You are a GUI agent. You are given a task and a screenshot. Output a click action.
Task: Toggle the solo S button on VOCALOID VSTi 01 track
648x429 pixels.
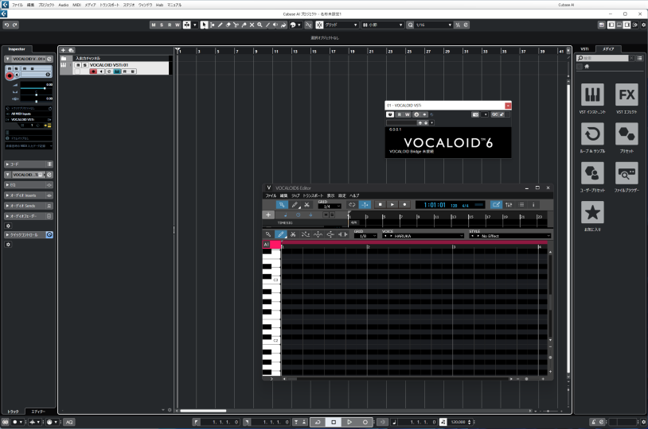[x=84, y=65]
